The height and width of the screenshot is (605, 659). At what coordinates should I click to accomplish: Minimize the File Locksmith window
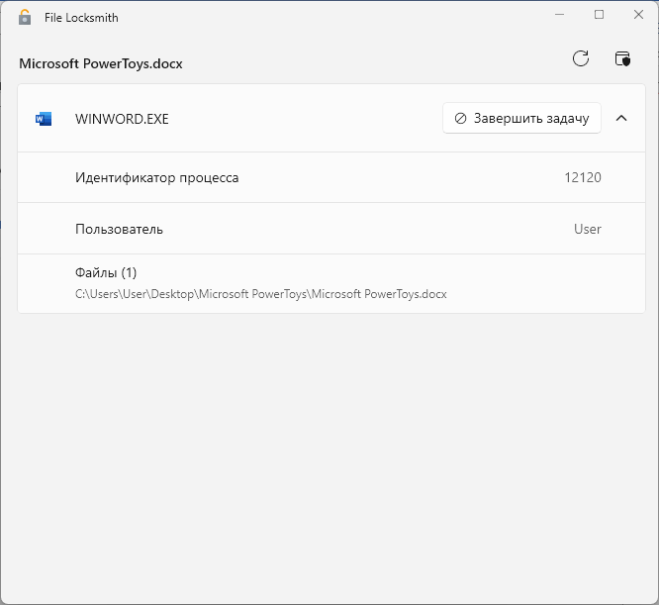(559, 15)
